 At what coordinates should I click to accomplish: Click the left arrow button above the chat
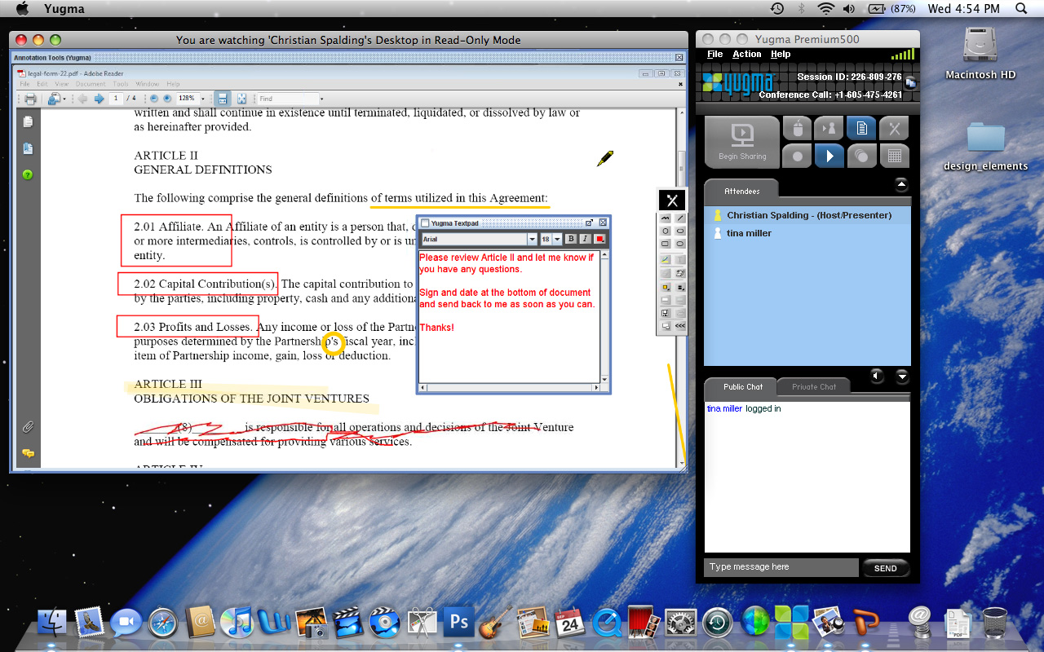(x=877, y=376)
